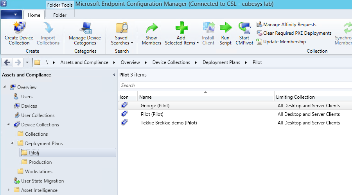Viewport: 352px width, 195px height.
Task: Click Manage Affinity Requests
Action: pyautogui.click(x=289, y=25)
